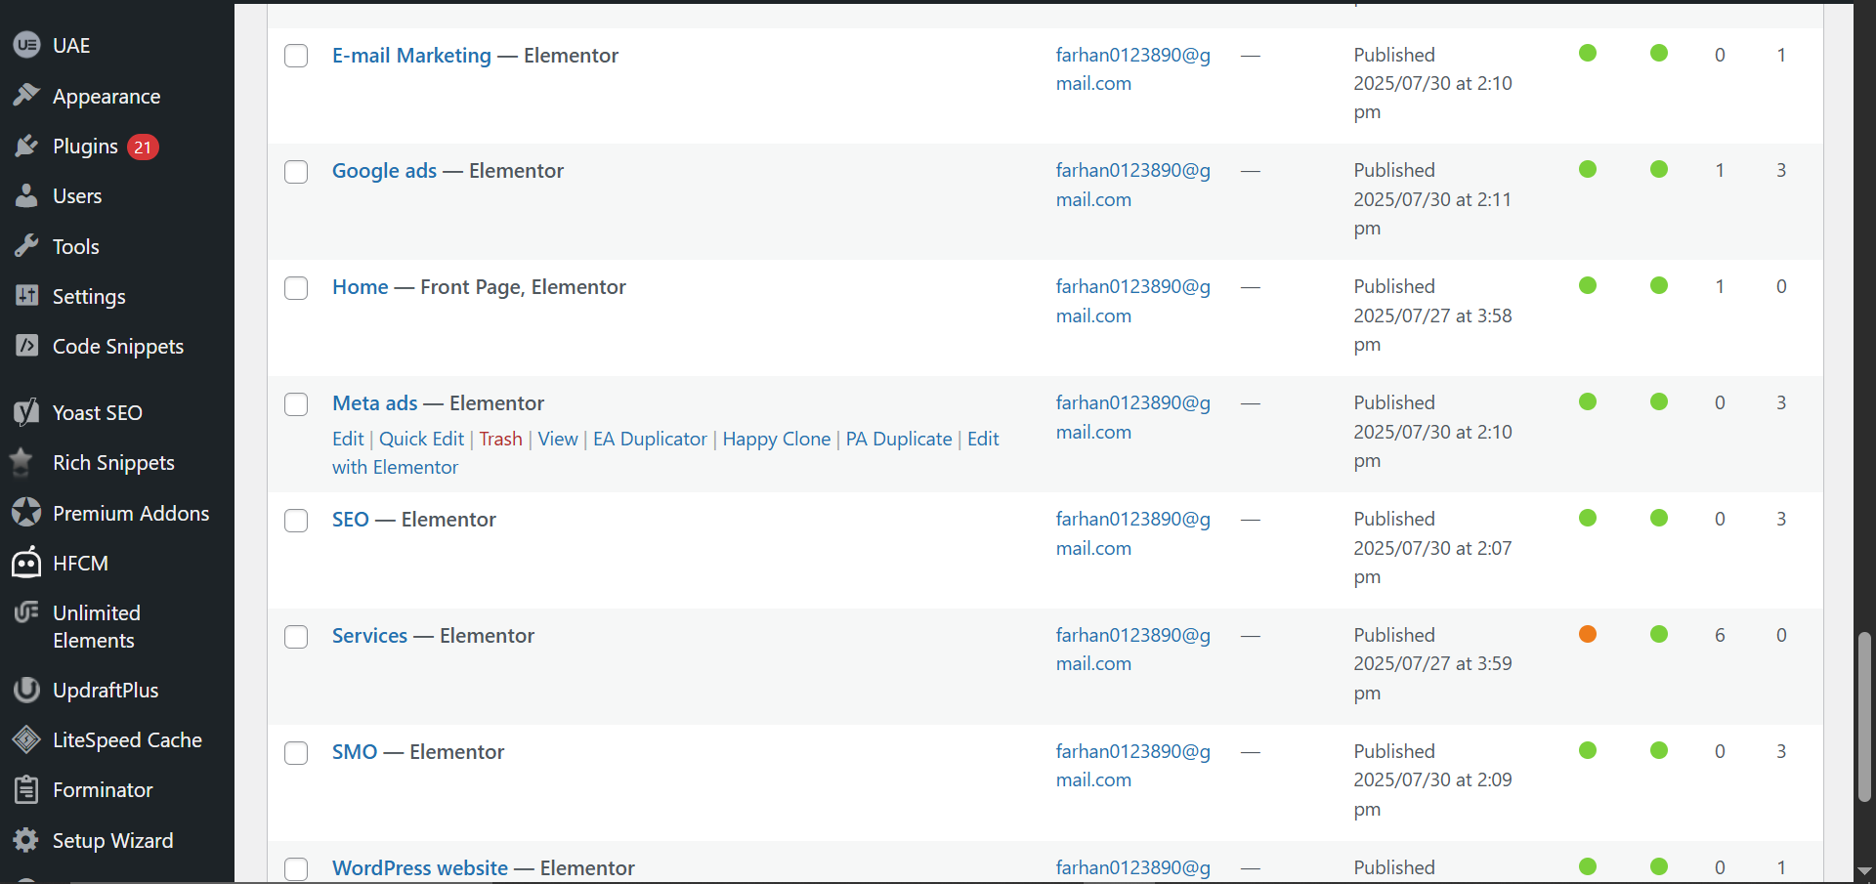
Task: Click the Rich Snippets star icon
Action: 21,462
